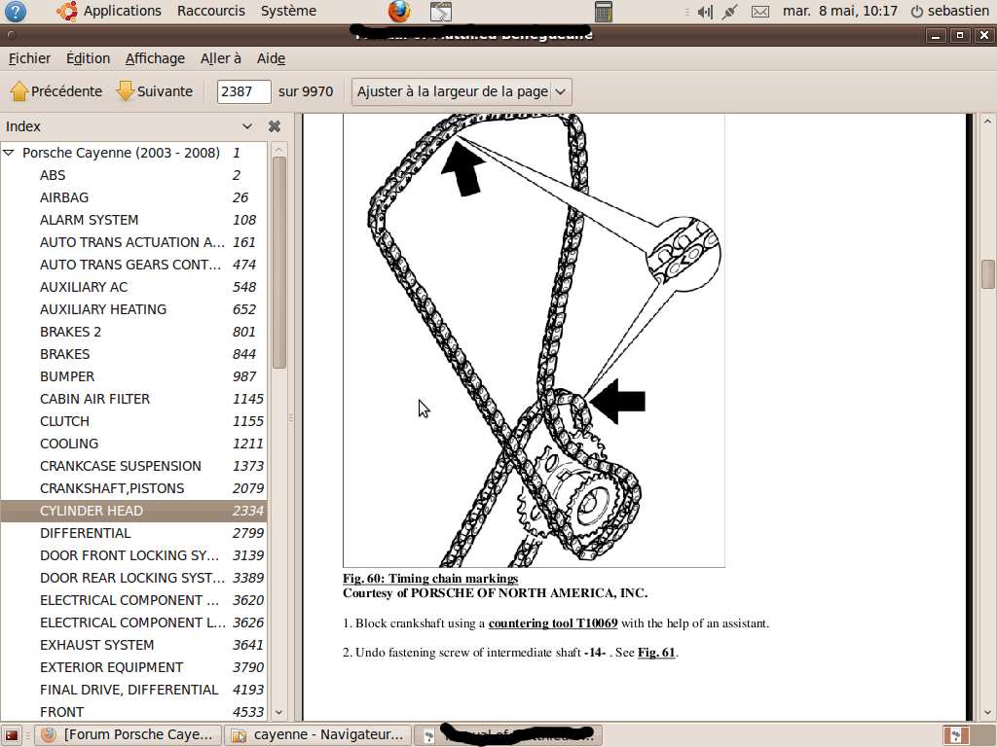The height and width of the screenshot is (747, 997).
Task: Select CRANKSHAFT,PISTONS in the index
Action: 133,488
